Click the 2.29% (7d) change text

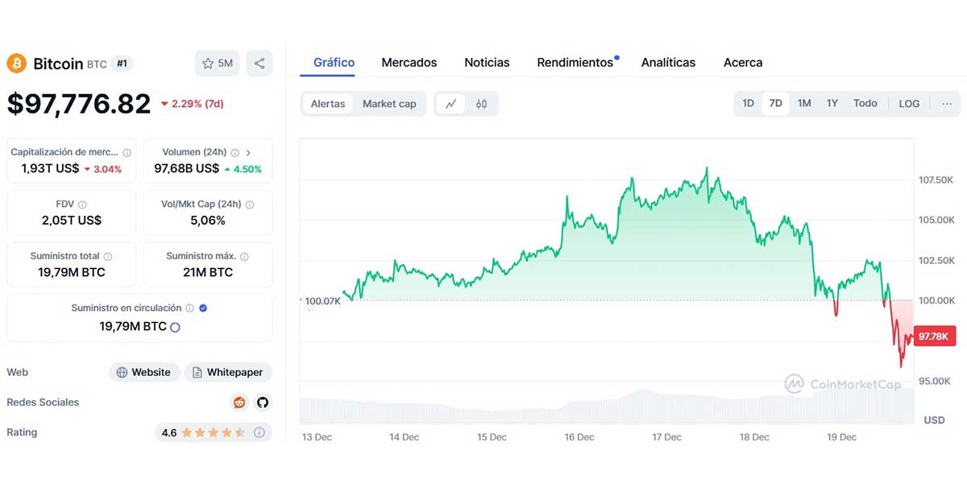192,105
